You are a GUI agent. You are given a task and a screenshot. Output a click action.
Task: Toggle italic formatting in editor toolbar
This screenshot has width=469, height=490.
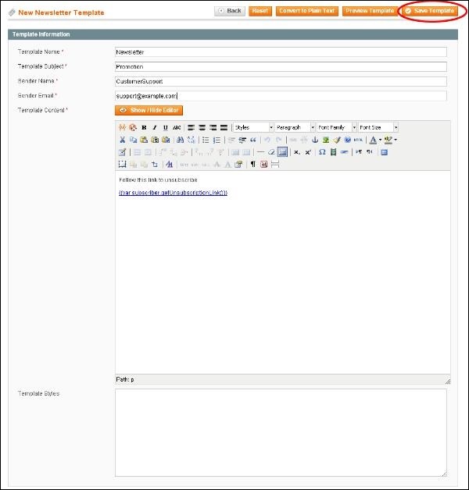[155, 127]
